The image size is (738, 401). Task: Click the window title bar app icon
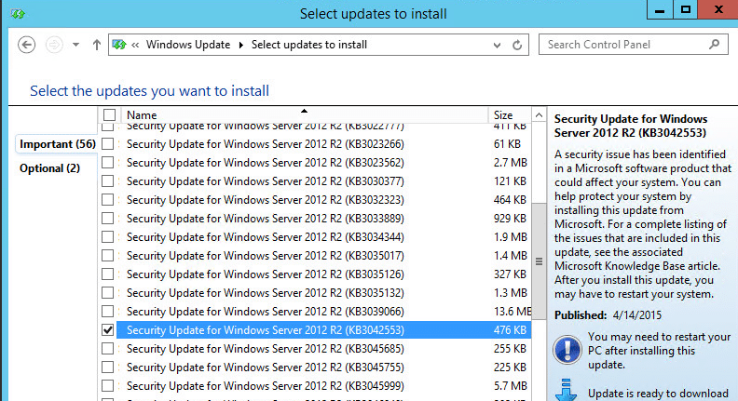pos(18,14)
